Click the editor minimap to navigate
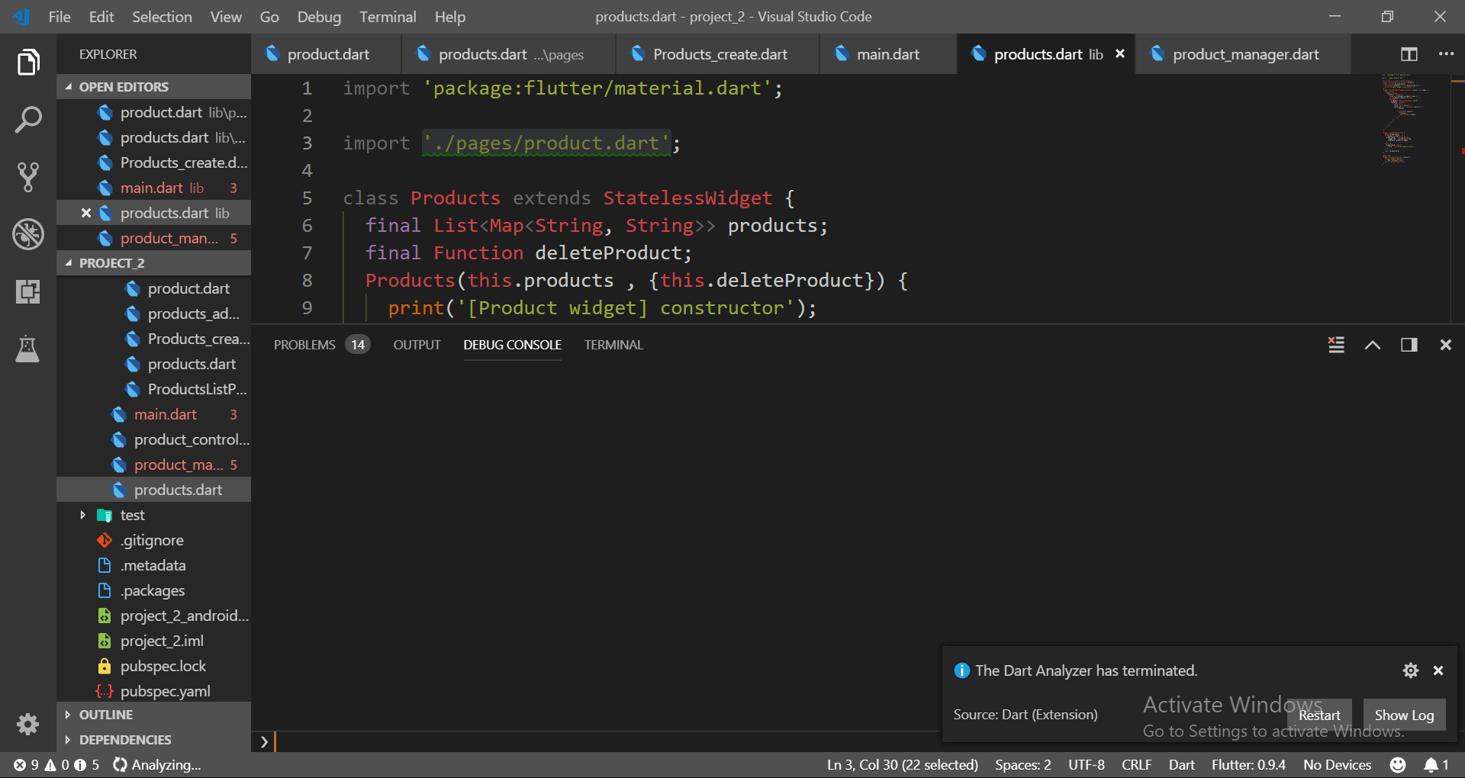This screenshot has height=778, width=1465. [x=1402, y=122]
